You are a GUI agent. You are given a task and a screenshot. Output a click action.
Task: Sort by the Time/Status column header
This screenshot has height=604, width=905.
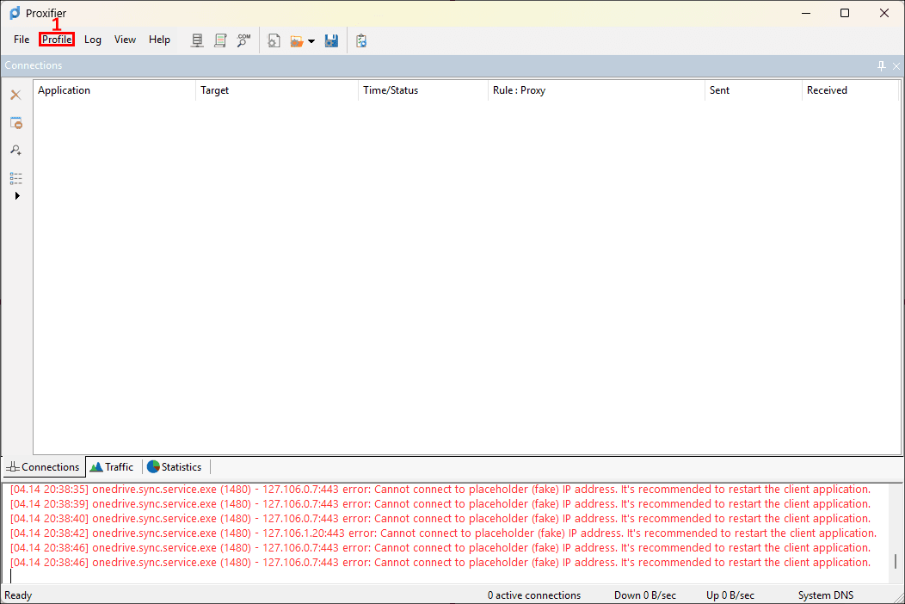pos(422,90)
